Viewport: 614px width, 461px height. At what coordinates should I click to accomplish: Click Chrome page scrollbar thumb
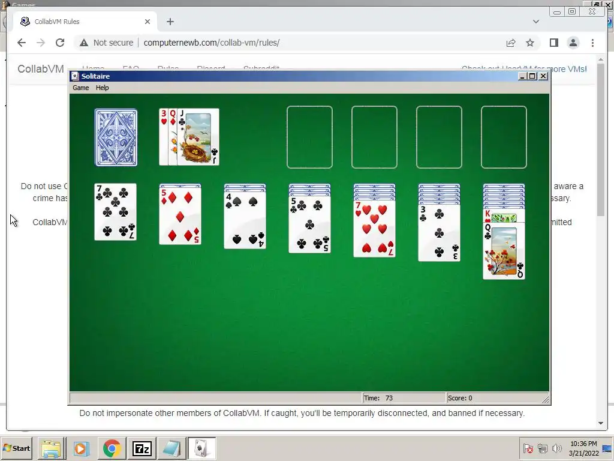pos(601,140)
